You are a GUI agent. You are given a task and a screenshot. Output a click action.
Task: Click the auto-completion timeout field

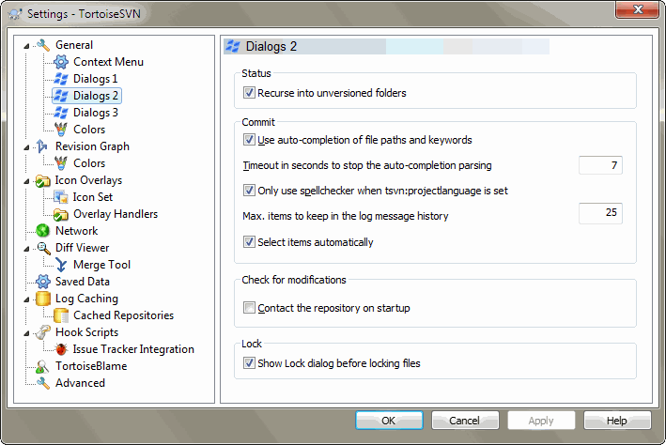click(x=600, y=165)
